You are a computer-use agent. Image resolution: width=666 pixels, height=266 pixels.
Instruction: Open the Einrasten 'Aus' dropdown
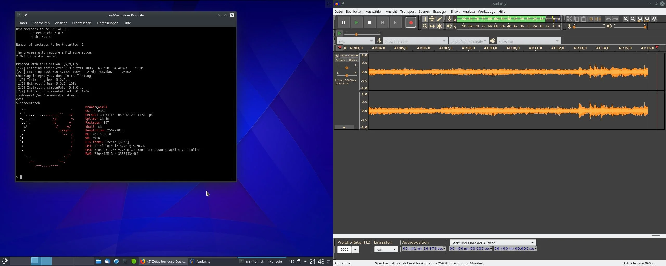[x=386, y=250]
